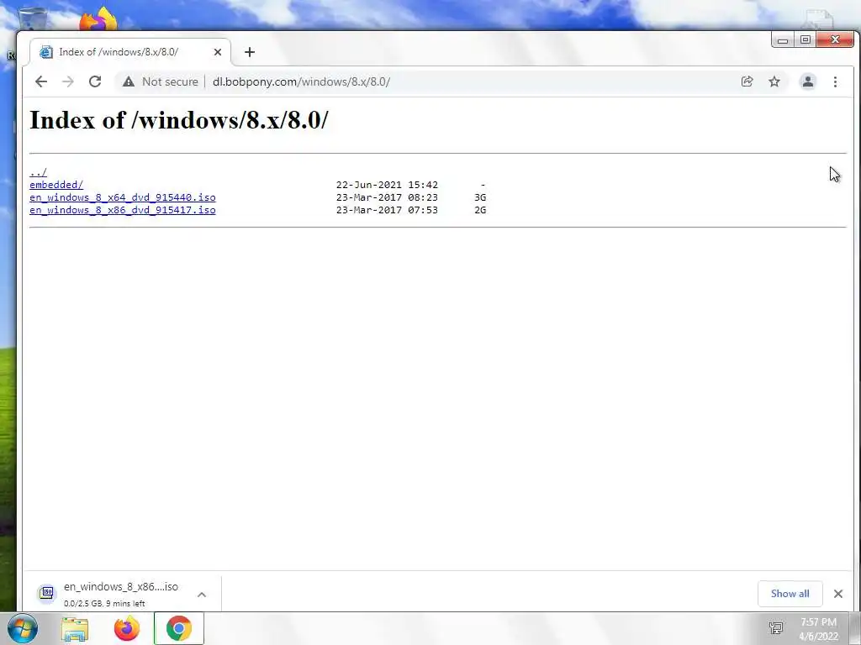861x645 pixels.
Task: Click the 22-Jun-2021 15:42 date text
Action: [387, 185]
